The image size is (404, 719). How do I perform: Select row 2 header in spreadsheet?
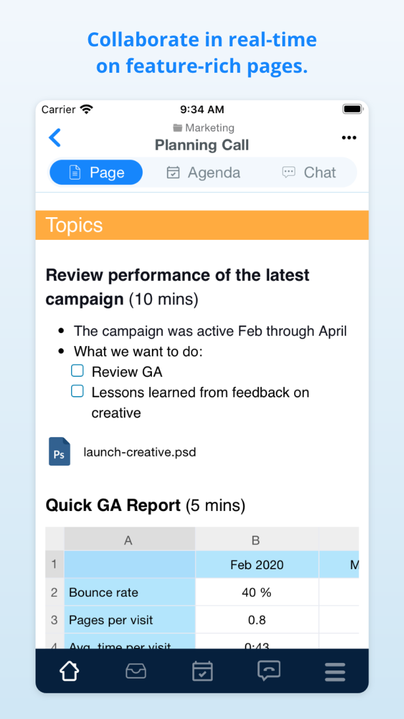54,592
